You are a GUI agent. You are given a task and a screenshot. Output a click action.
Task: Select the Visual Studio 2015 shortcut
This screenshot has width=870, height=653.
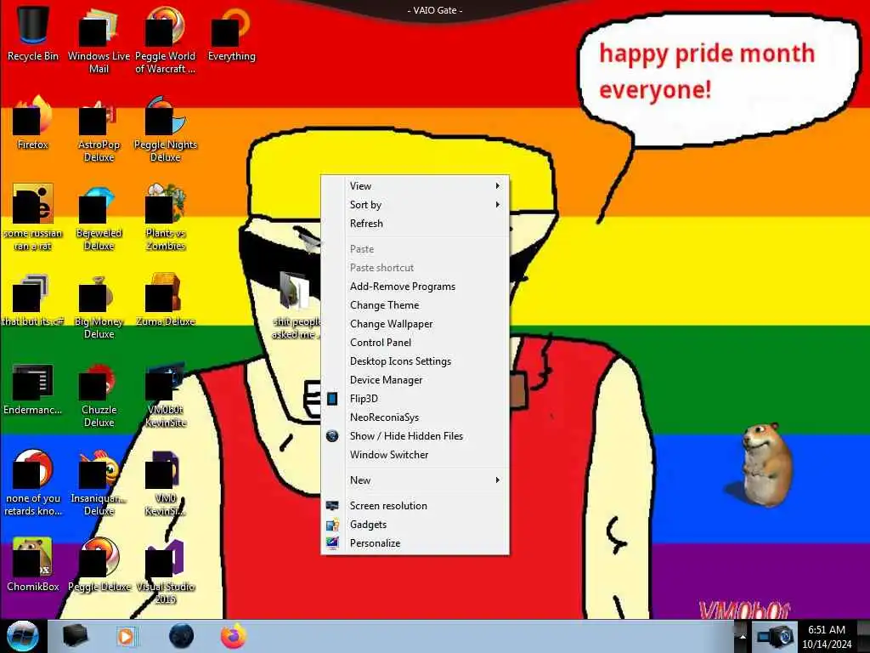166,571
